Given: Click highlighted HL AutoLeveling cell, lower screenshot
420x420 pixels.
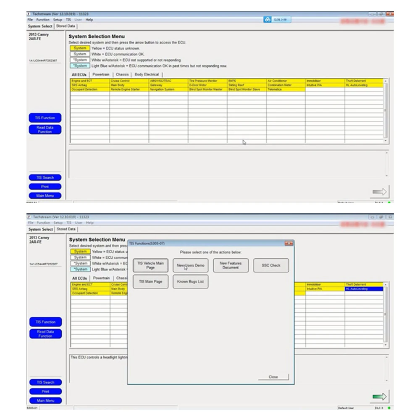Looking at the screenshot, I should click(364, 289).
